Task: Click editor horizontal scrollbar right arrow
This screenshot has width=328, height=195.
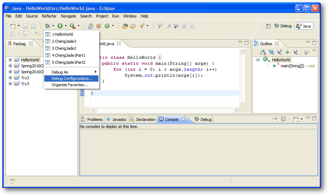Action: pyautogui.click(x=236, y=110)
